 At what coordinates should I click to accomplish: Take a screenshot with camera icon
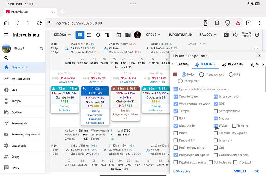tap(226, 35)
